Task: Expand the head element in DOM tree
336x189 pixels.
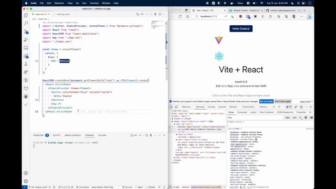Action: coord(173,119)
